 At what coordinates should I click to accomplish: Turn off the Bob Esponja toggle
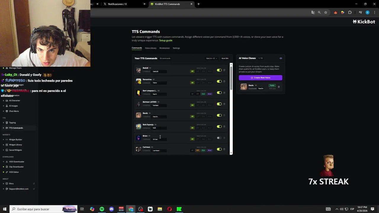[x=219, y=127]
